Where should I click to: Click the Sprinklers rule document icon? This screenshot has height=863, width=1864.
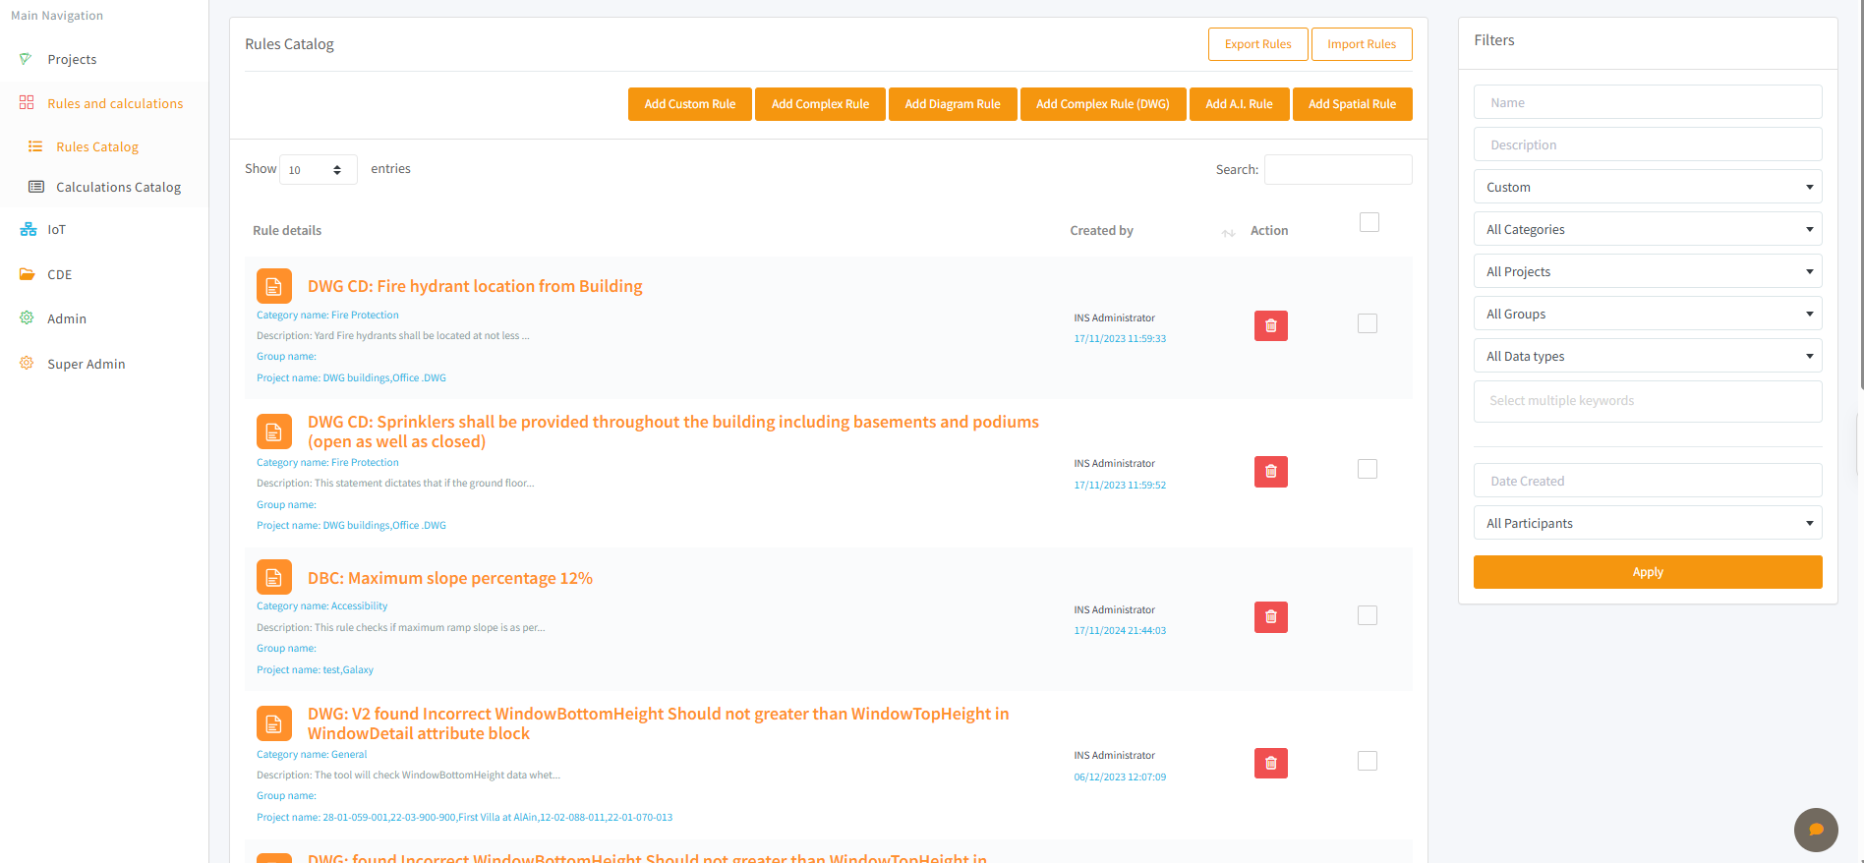pos(274,431)
